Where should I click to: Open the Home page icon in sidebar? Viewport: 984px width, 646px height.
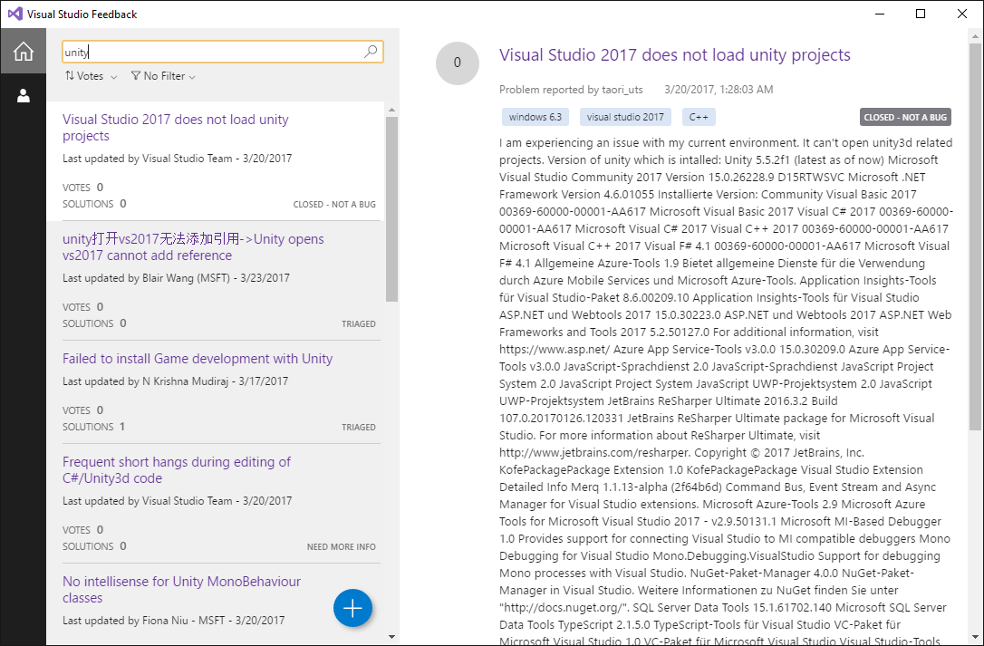(24, 52)
